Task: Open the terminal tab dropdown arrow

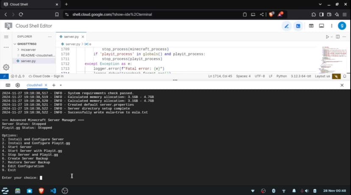Action: (61, 85)
